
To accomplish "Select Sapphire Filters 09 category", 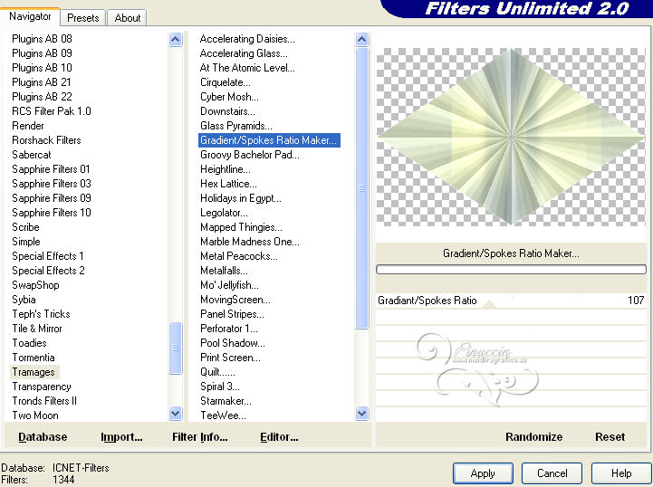I will click(x=52, y=198).
